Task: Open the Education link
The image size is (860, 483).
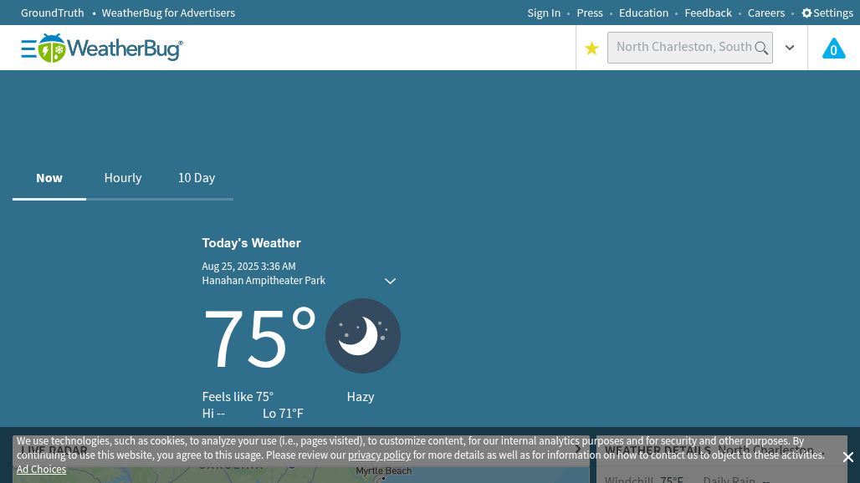Action: [643, 13]
